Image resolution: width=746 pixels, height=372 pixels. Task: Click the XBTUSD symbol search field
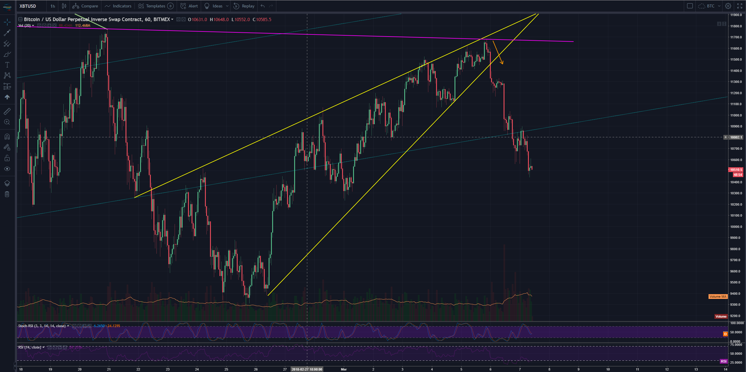pos(28,6)
